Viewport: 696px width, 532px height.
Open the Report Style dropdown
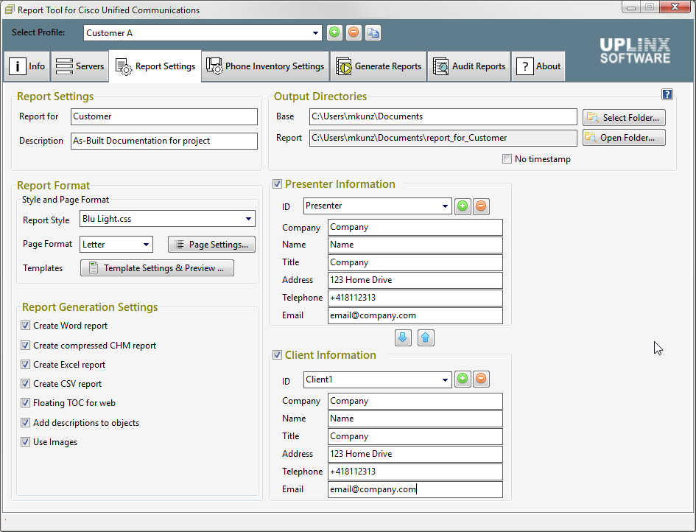click(249, 219)
